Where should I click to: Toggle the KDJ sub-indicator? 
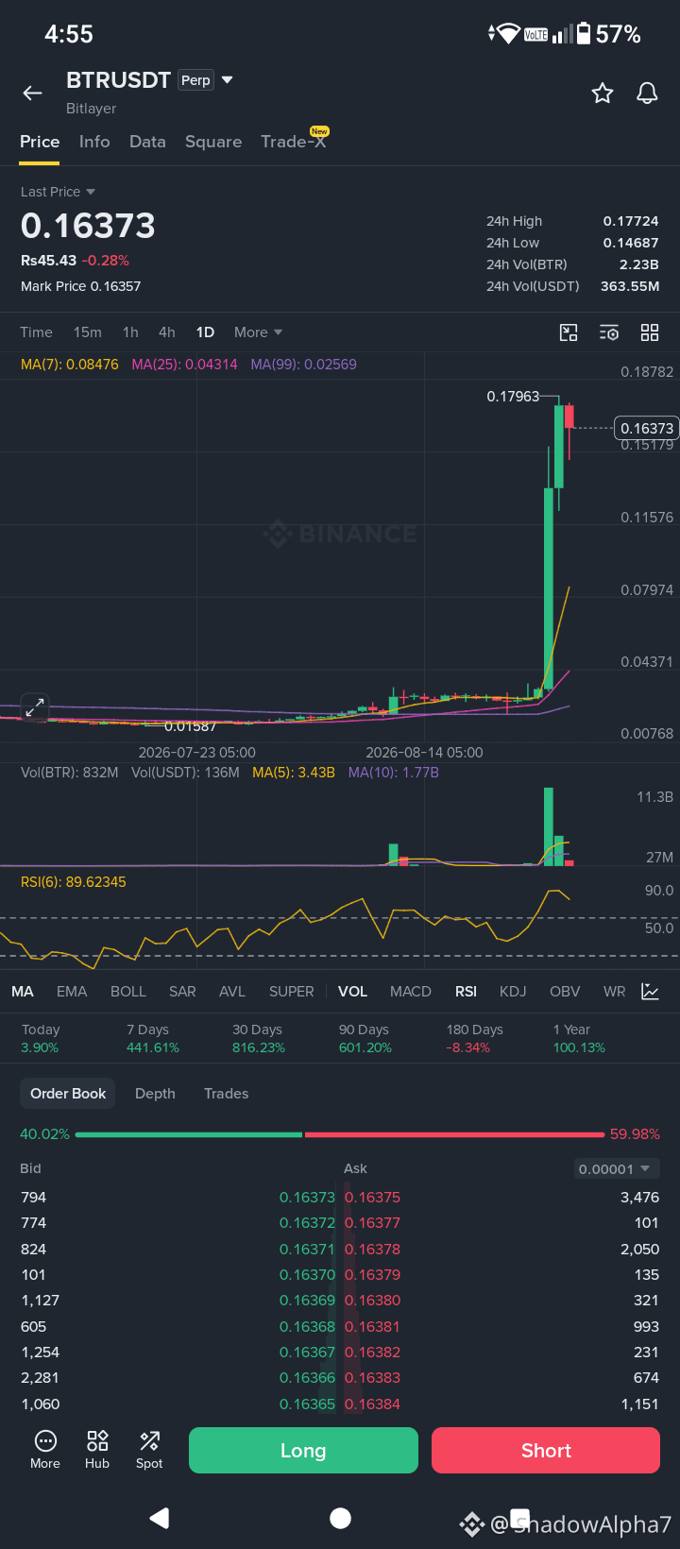[x=513, y=992]
